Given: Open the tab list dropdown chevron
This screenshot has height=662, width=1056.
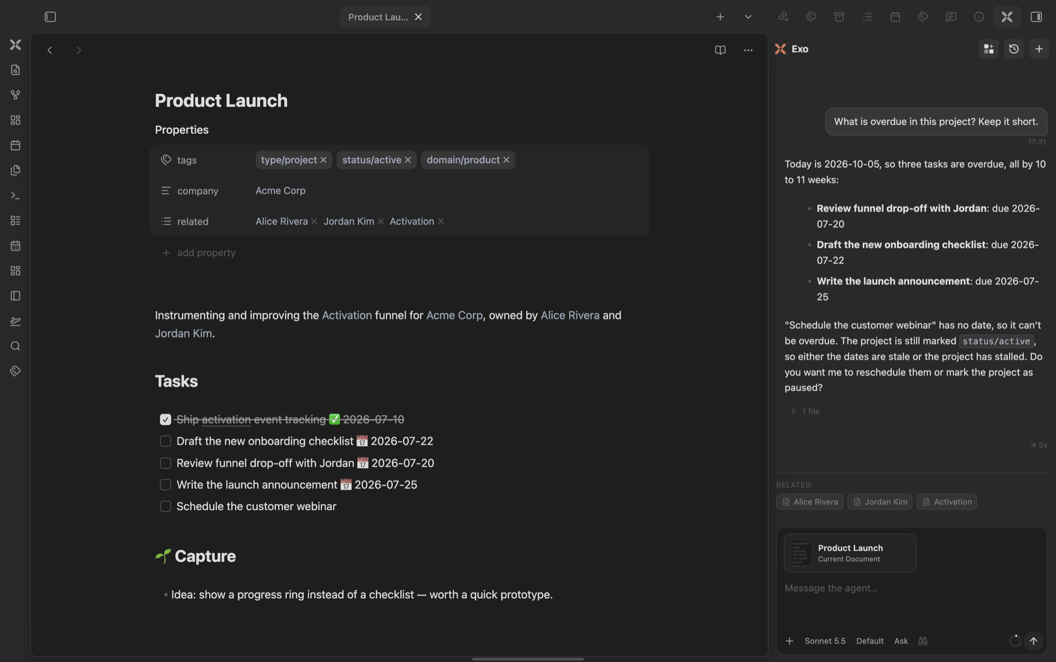Looking at the screenshot, I should pos(748,17).
